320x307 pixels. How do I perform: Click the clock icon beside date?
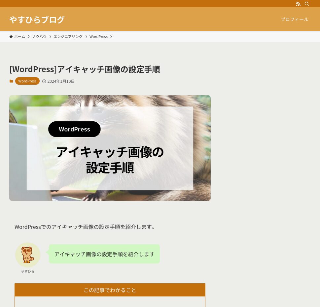click(x=44, y=81)
